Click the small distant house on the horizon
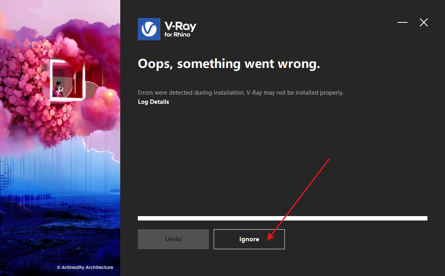 click(x=115, y=192)
